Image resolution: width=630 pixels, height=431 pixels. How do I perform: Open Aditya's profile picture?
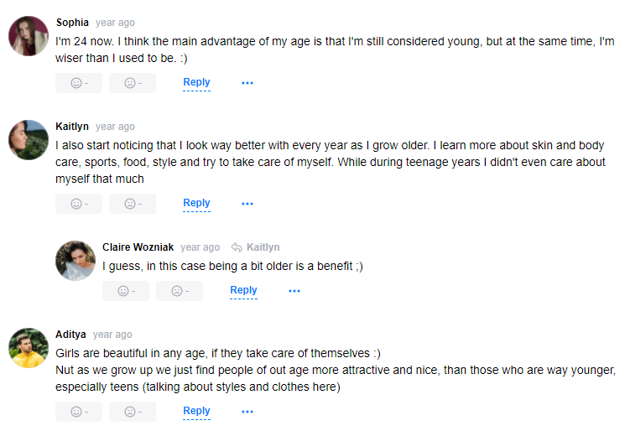(29, 348)
